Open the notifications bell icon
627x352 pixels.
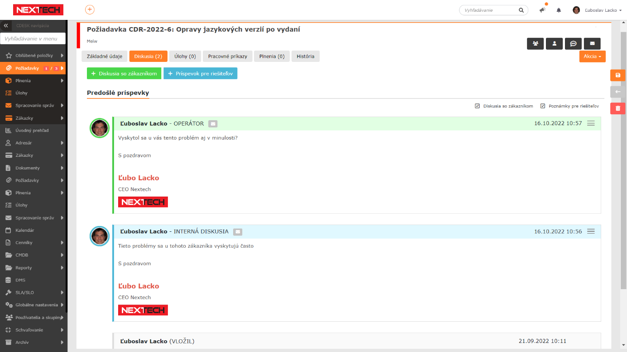(x=559, y=10)
